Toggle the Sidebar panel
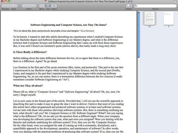Image resolution: width=178 pixels, height=133 pixels. (129, 6)
